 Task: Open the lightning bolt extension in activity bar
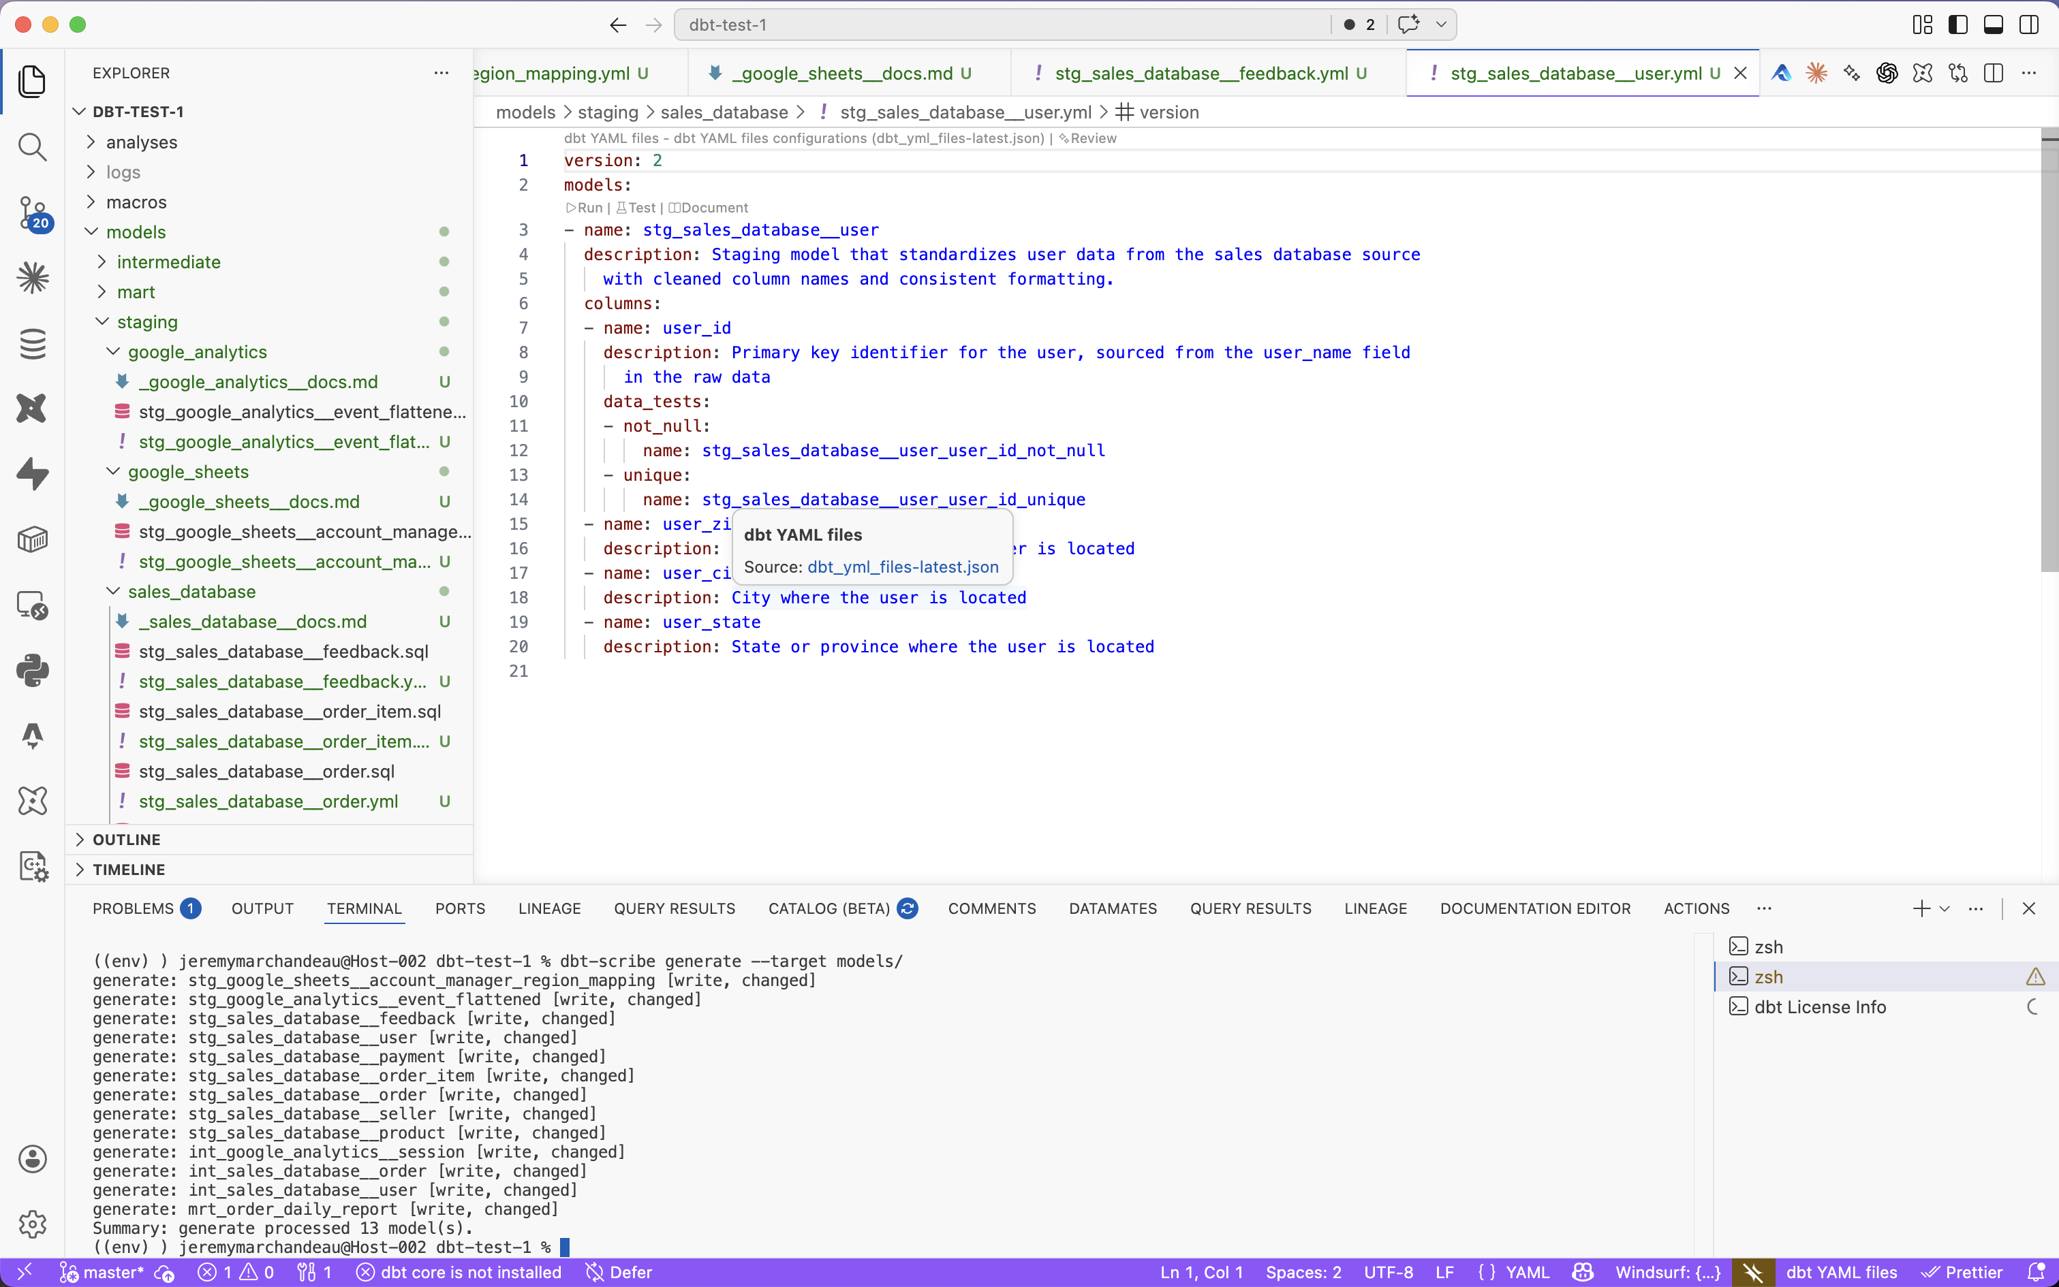pyautogui.click(x=32, y=474)
